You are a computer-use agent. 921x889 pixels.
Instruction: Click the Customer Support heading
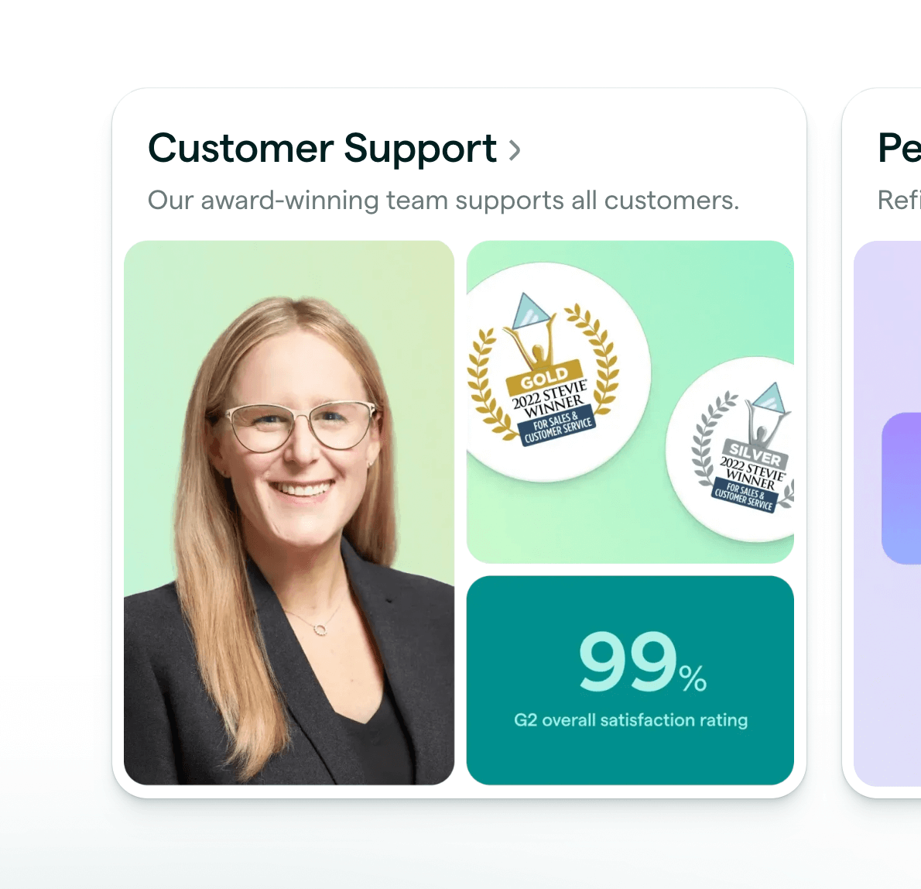coord(322,148)
